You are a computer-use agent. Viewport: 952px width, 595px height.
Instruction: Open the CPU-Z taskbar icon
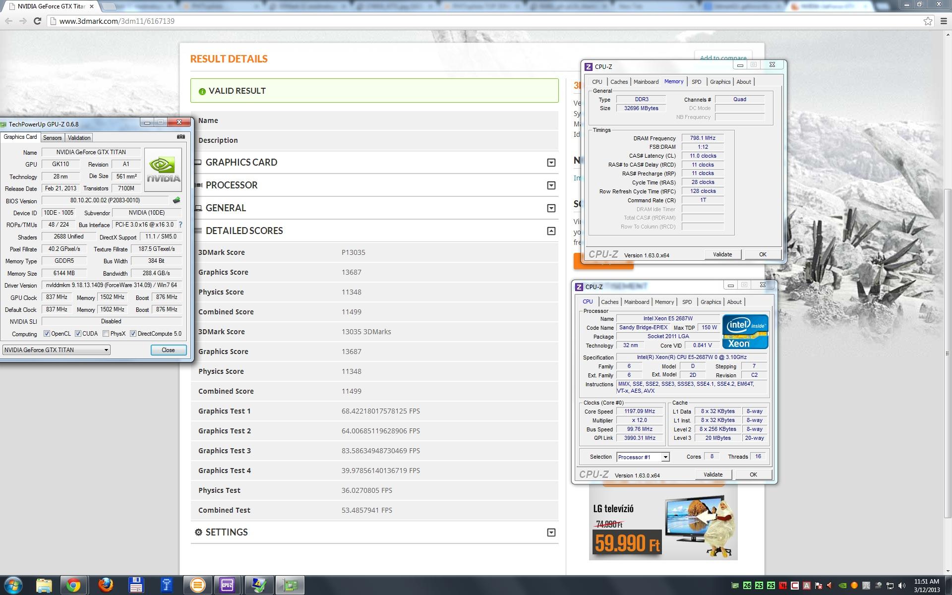click(x=227, y=586)
